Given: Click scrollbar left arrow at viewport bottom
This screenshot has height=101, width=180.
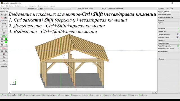Looking at the screenshot, I should 10,92.
